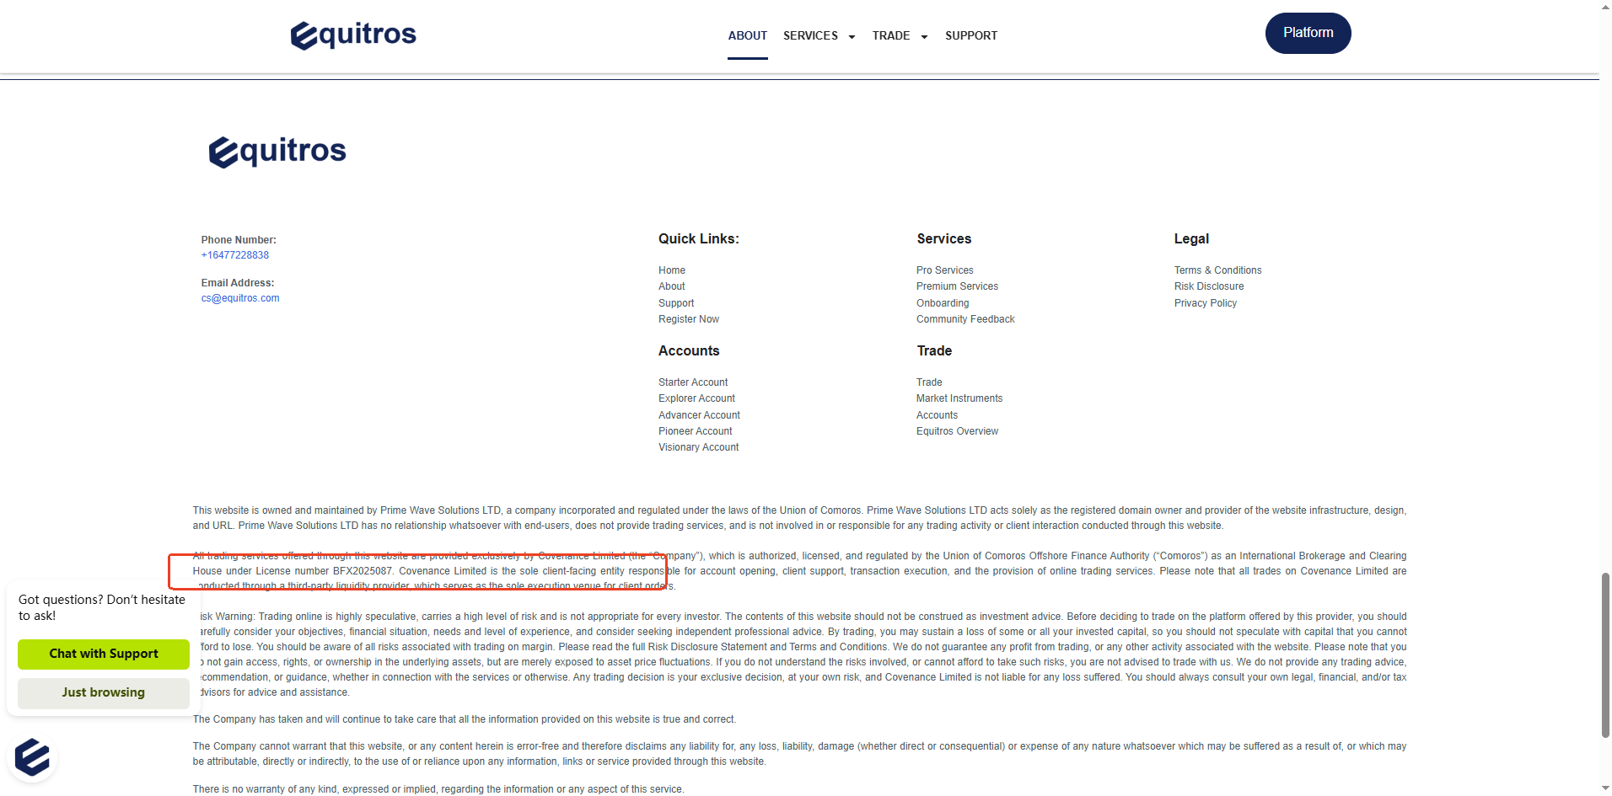Viewport: 1612px width, 796px height.
Task: Open About quick link
Action: [672, 286]
